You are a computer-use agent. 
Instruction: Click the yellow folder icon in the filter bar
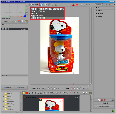point(24,93)
